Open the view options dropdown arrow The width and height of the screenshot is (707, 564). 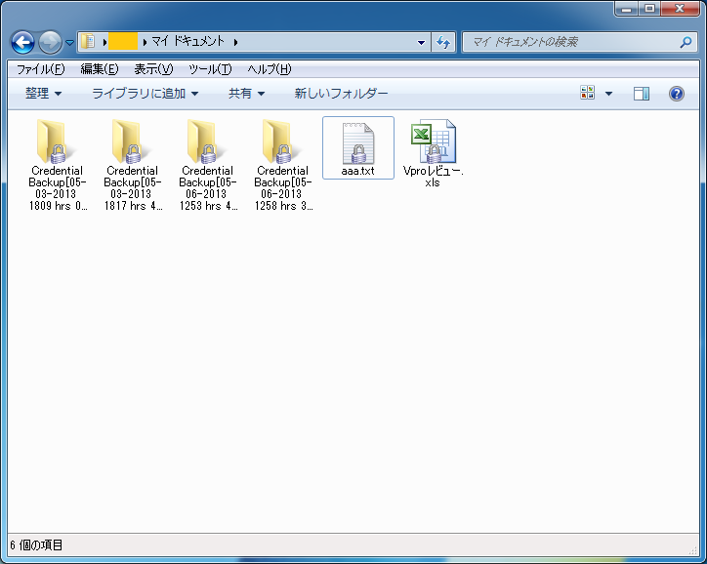[608, 94]
